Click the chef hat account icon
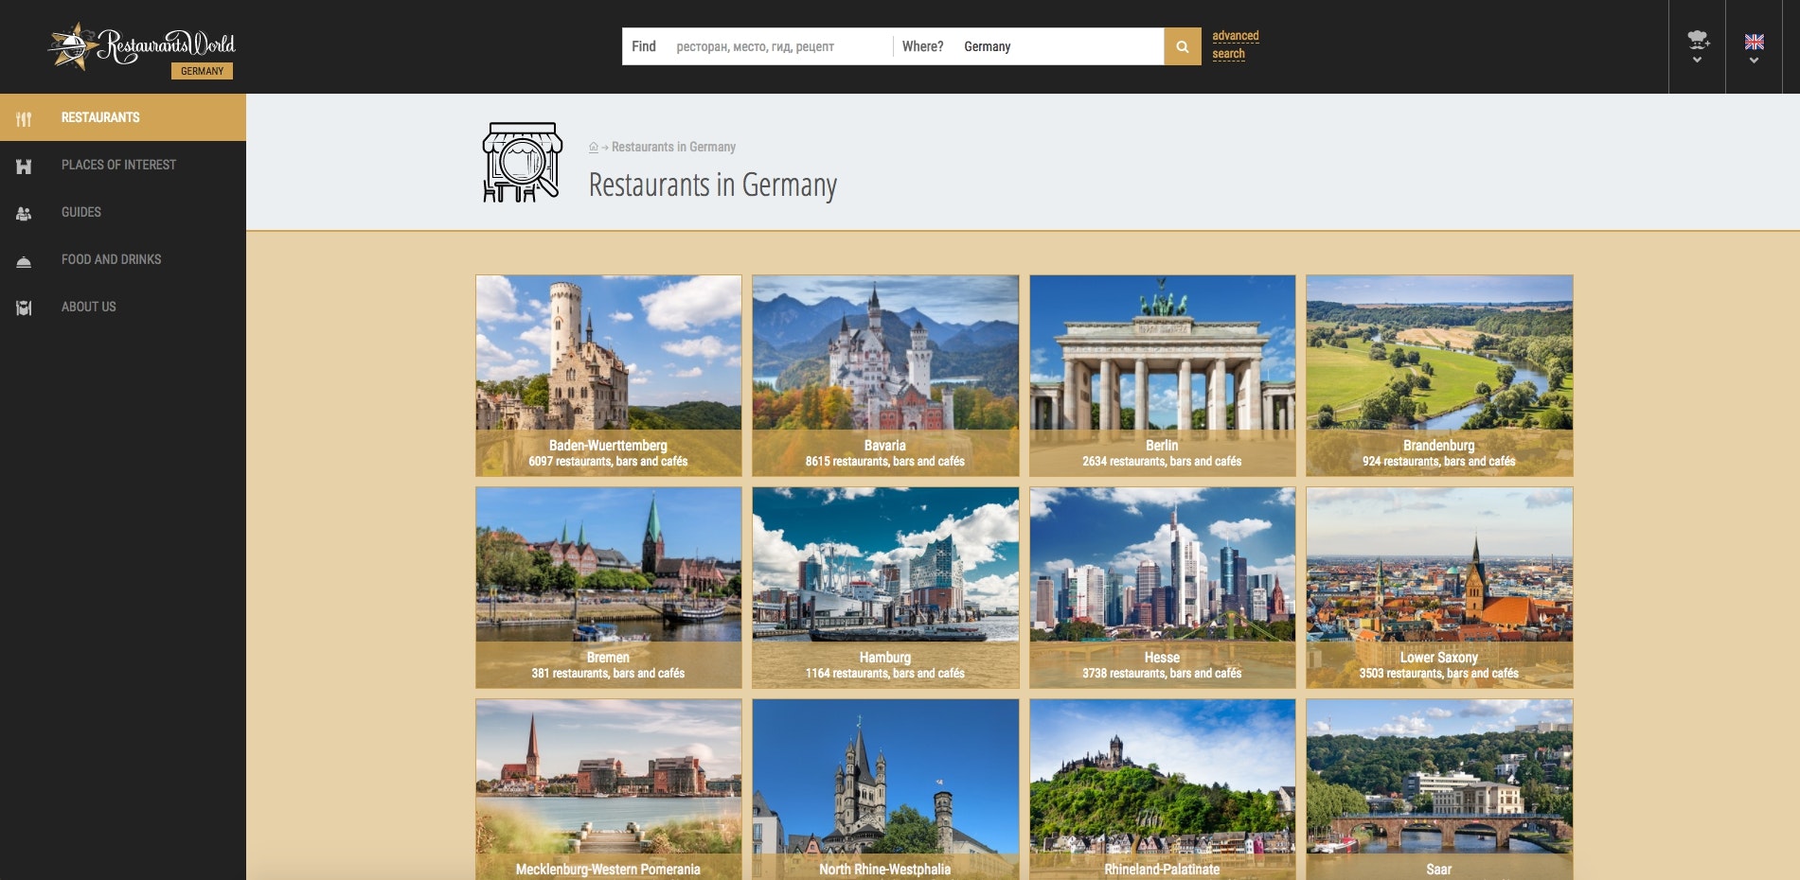This screenshot has height=880, width=1800. pos(1698,38)
